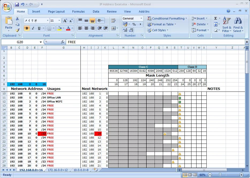Click Format as Table
Viewport: 250px width, 178px height.
[x=162, y=24]
